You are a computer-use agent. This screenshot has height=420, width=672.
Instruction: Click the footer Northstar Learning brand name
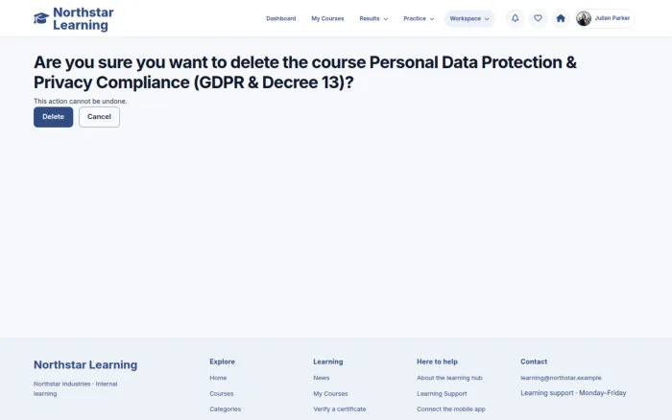(85, 364)
